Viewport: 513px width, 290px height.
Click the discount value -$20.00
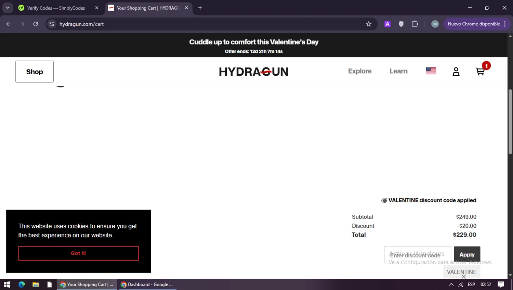coord(466,226)
